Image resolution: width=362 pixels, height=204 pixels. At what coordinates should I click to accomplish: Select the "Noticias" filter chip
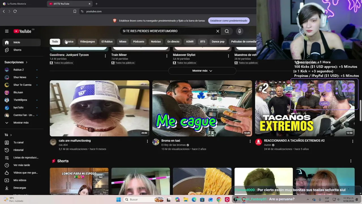156,42
